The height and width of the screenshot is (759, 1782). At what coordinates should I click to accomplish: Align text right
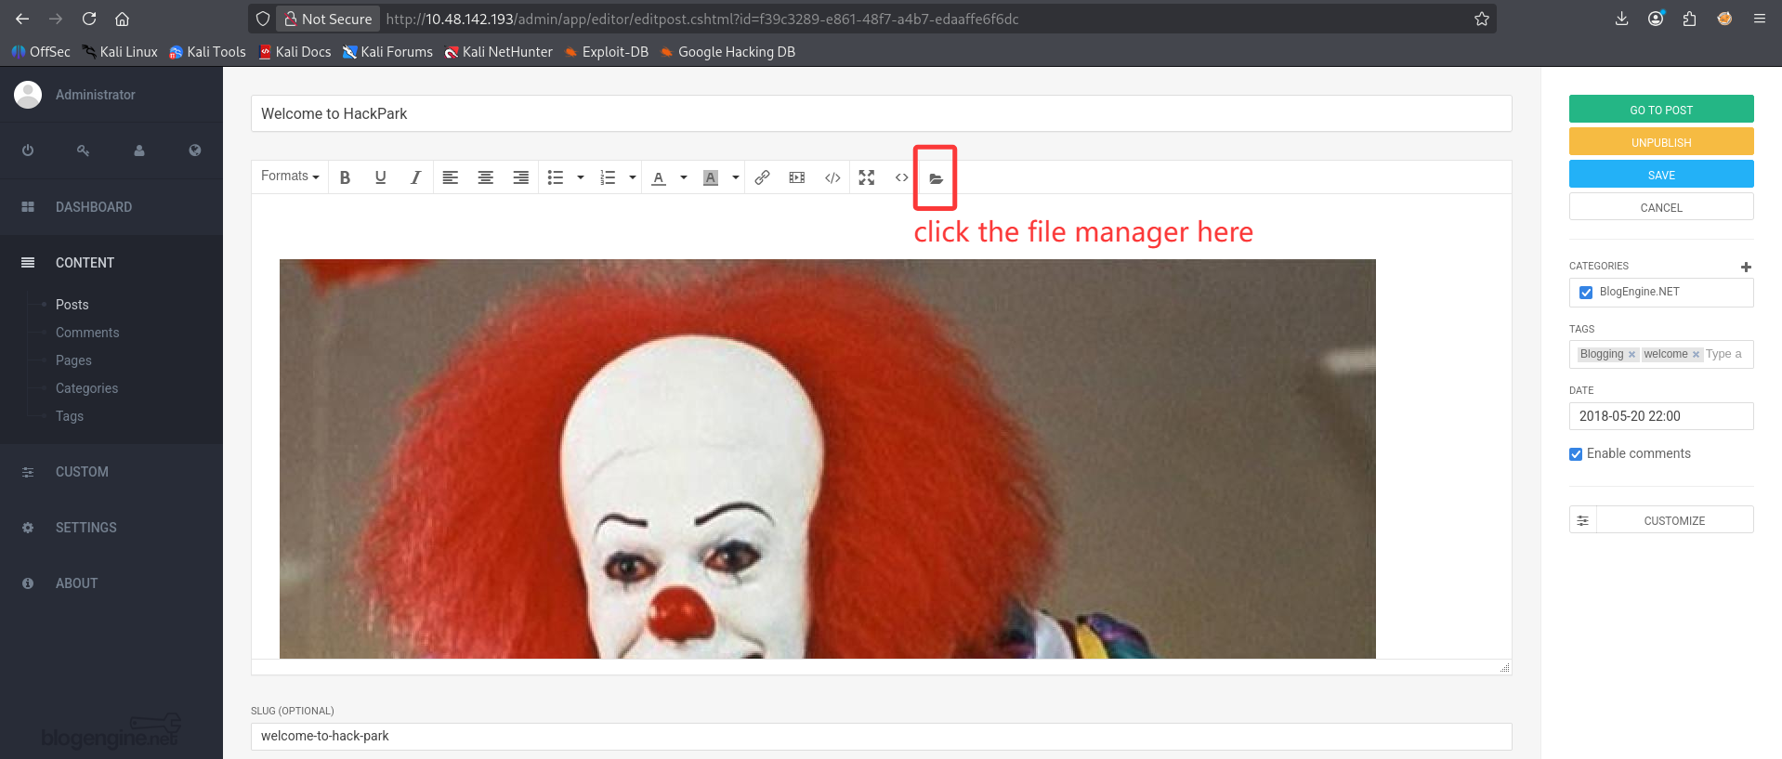pyautogui.click(x=521, y=177)
